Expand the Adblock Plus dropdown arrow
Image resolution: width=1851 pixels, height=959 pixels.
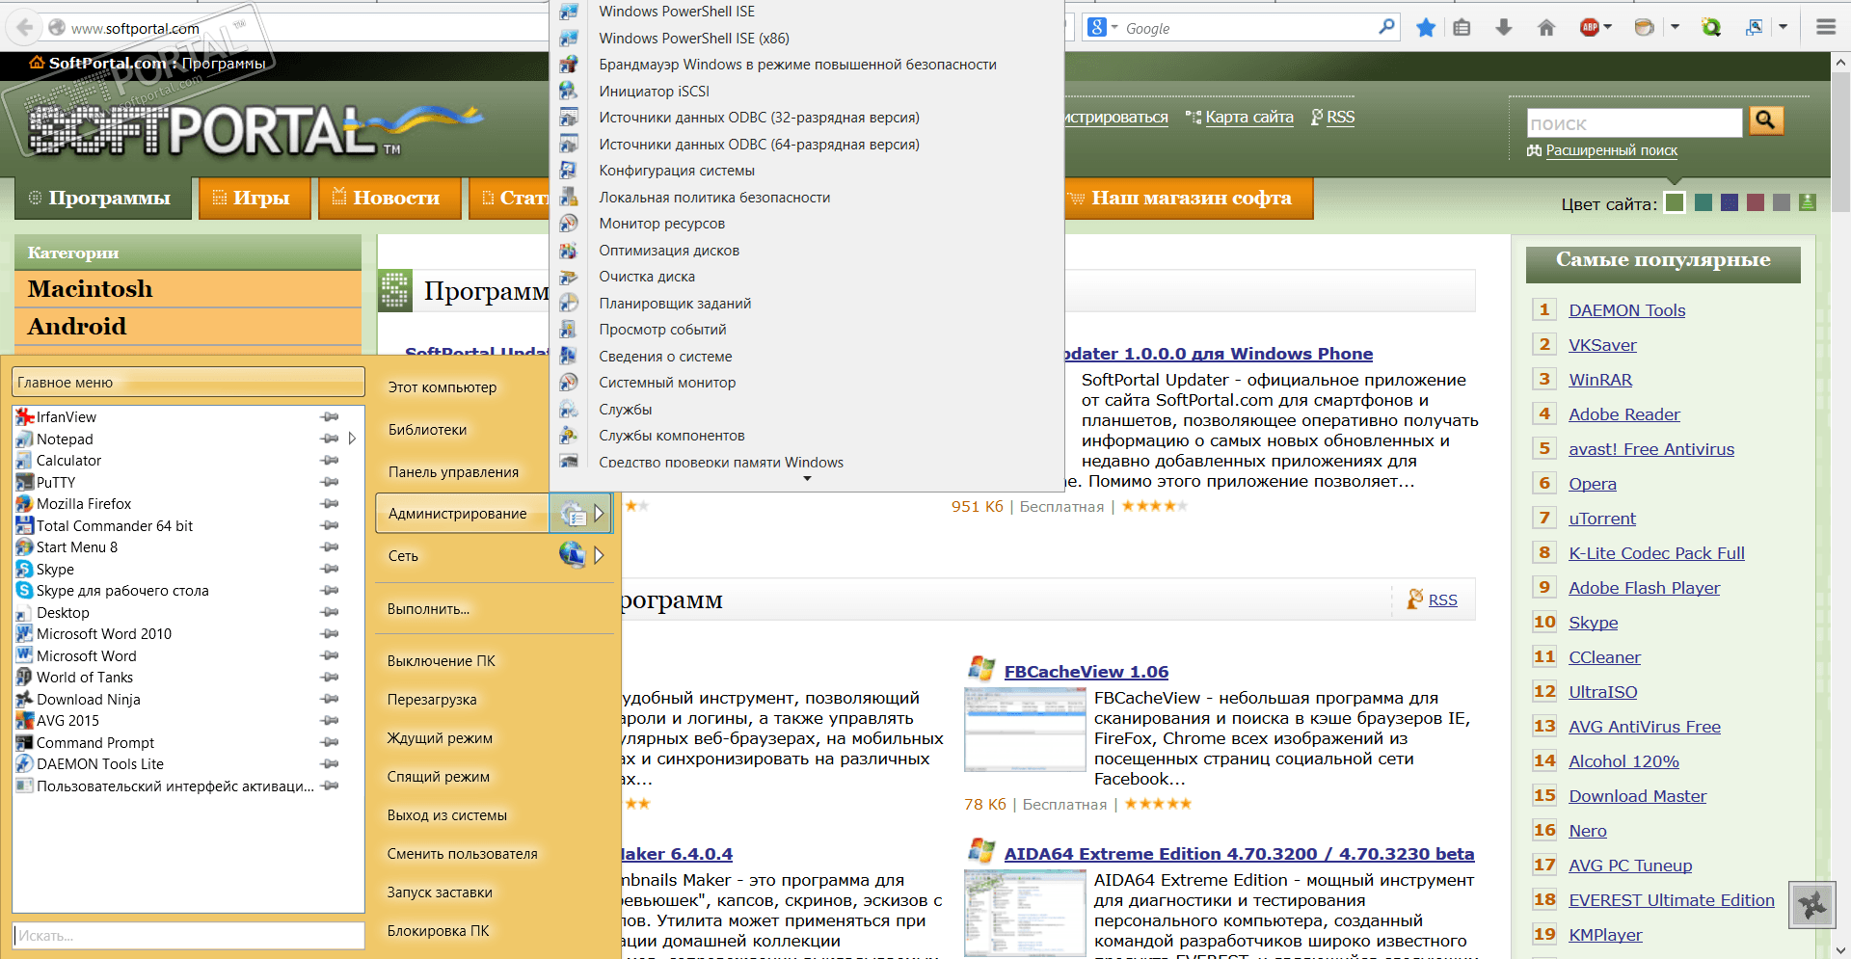pyautogui.click(x=1607, y=28)
